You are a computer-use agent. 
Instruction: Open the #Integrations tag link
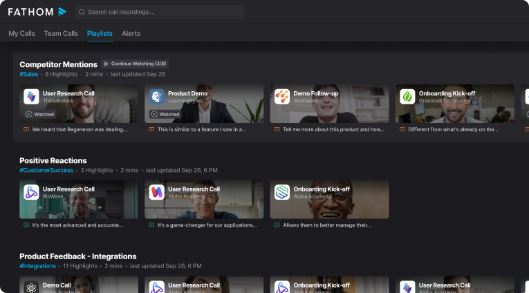[38, 265]
